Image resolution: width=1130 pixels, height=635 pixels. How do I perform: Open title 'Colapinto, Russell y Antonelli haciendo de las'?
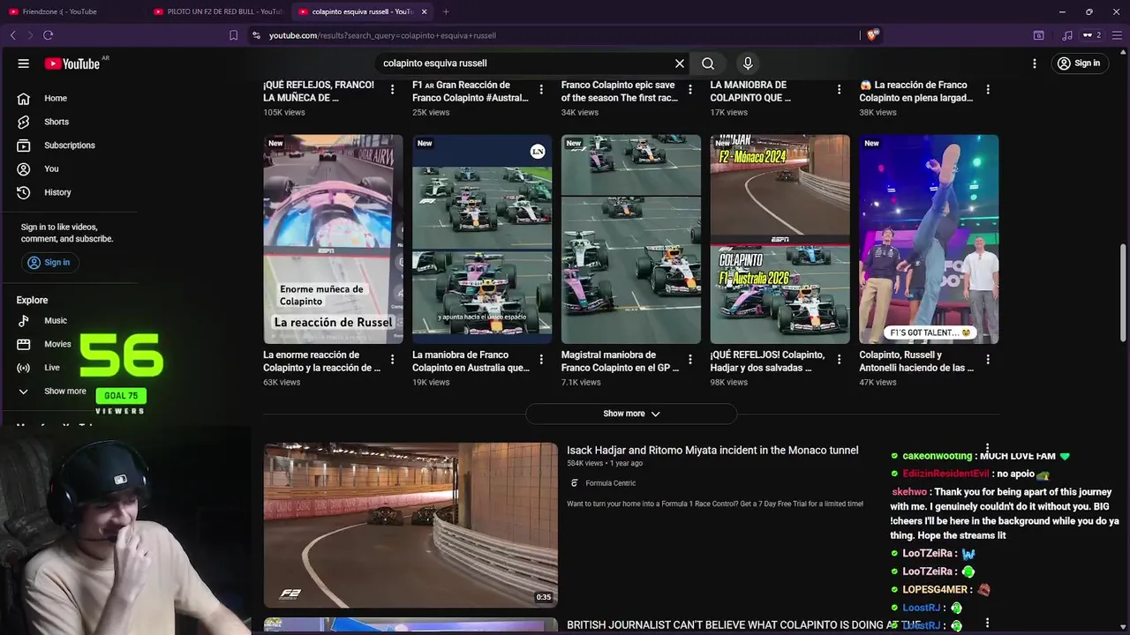tap(916, 362)
